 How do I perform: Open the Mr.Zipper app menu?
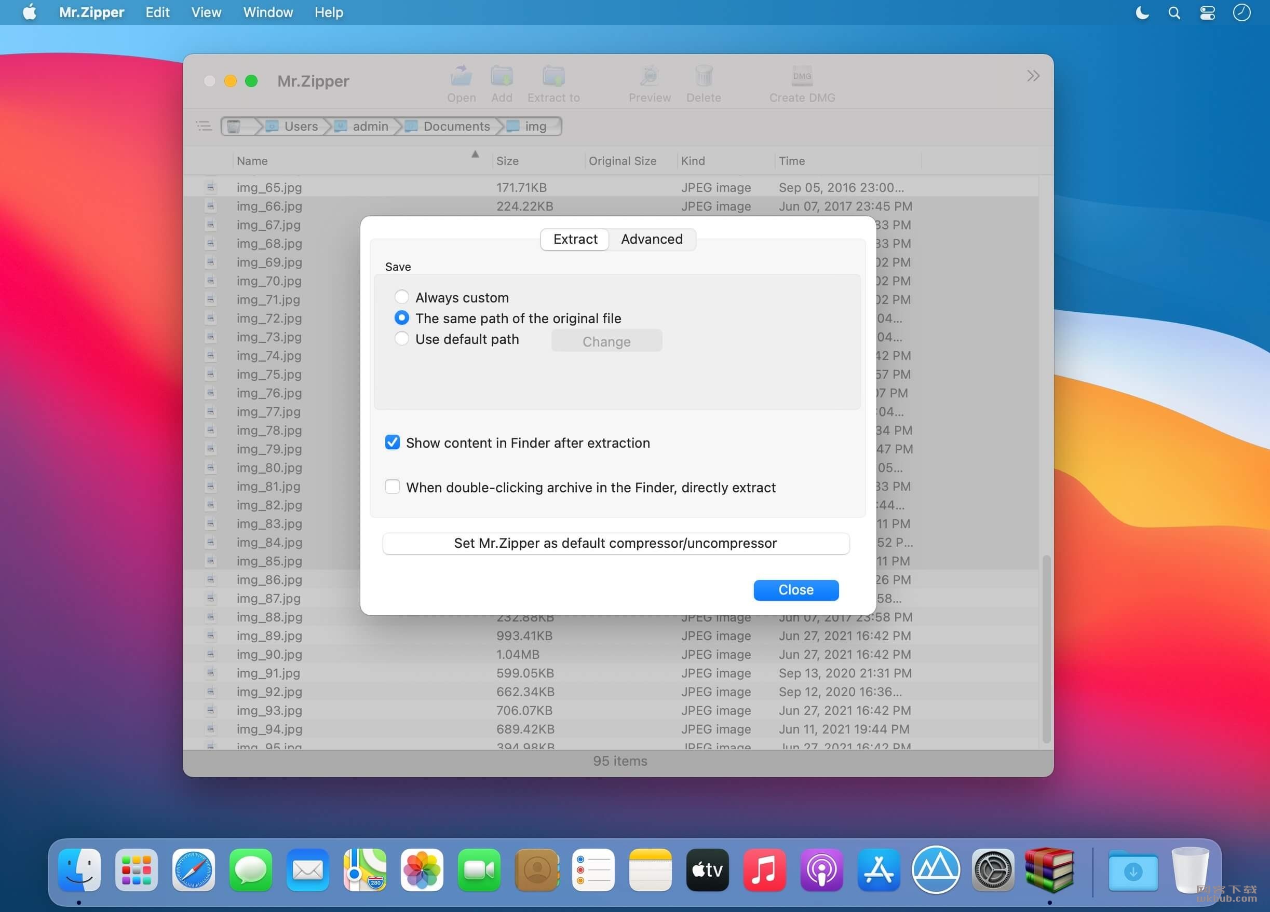(x=92, y=12)
